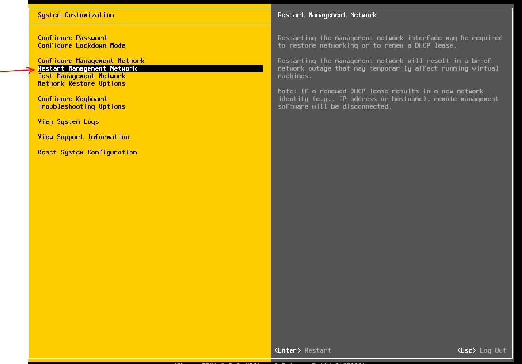The width and height of the screenshot is (522, 364).
Task: Click the text 'software will be disconnected.'
Action: [x=334, y=107]
